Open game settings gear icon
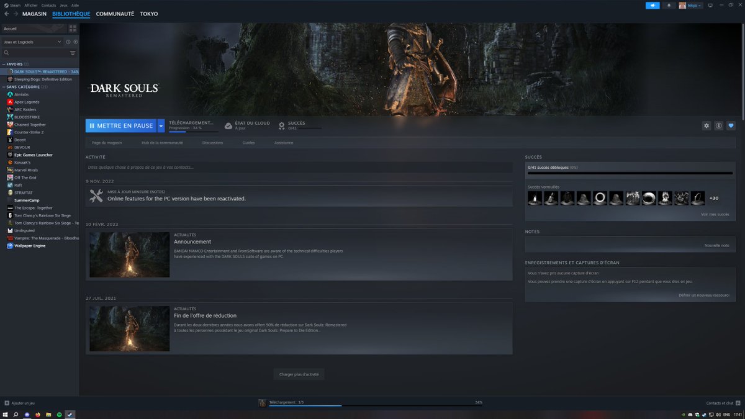The height and width of the screenshot is (419, 745). point(707,125)
